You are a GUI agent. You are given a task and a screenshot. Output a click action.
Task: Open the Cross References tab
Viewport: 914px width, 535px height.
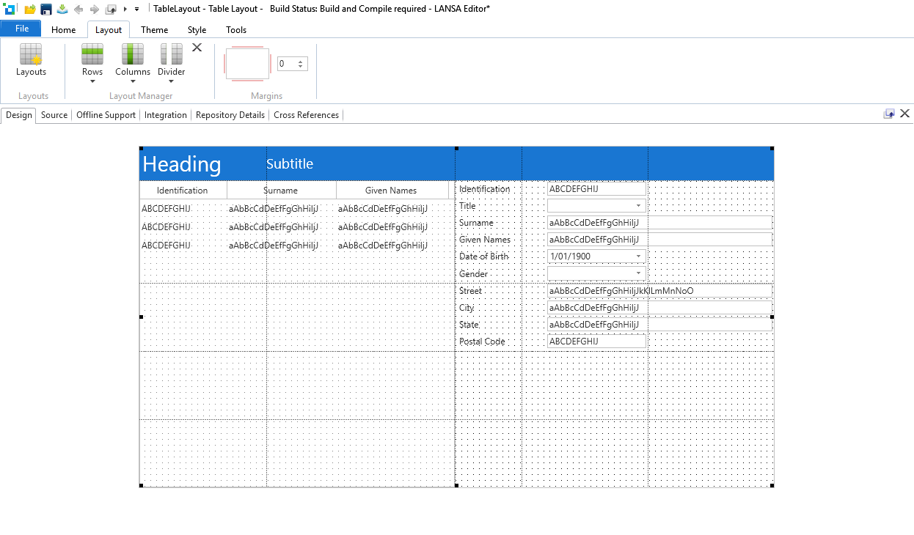click(x=306, y=115)
